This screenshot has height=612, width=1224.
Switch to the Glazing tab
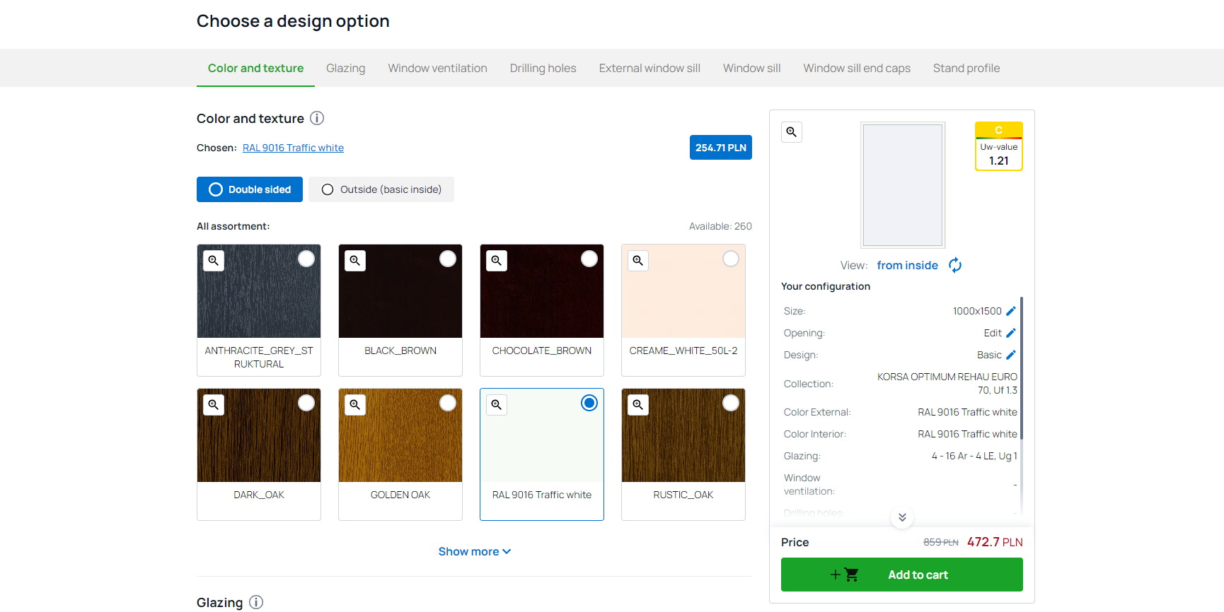click(345, 69)
